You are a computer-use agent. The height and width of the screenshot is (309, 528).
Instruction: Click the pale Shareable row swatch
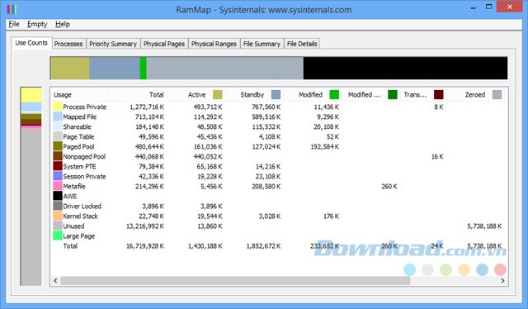[58, 126]
